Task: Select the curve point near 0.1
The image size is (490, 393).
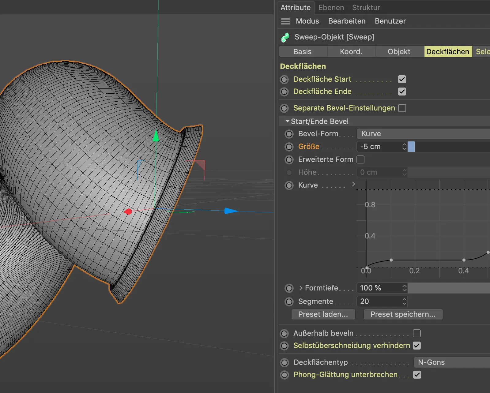Action: [391, 260]
